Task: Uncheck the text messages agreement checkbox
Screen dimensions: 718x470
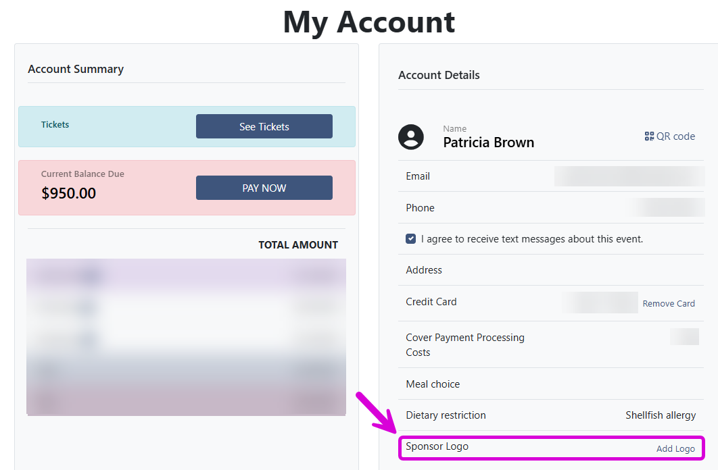Action: coord(410,238)
